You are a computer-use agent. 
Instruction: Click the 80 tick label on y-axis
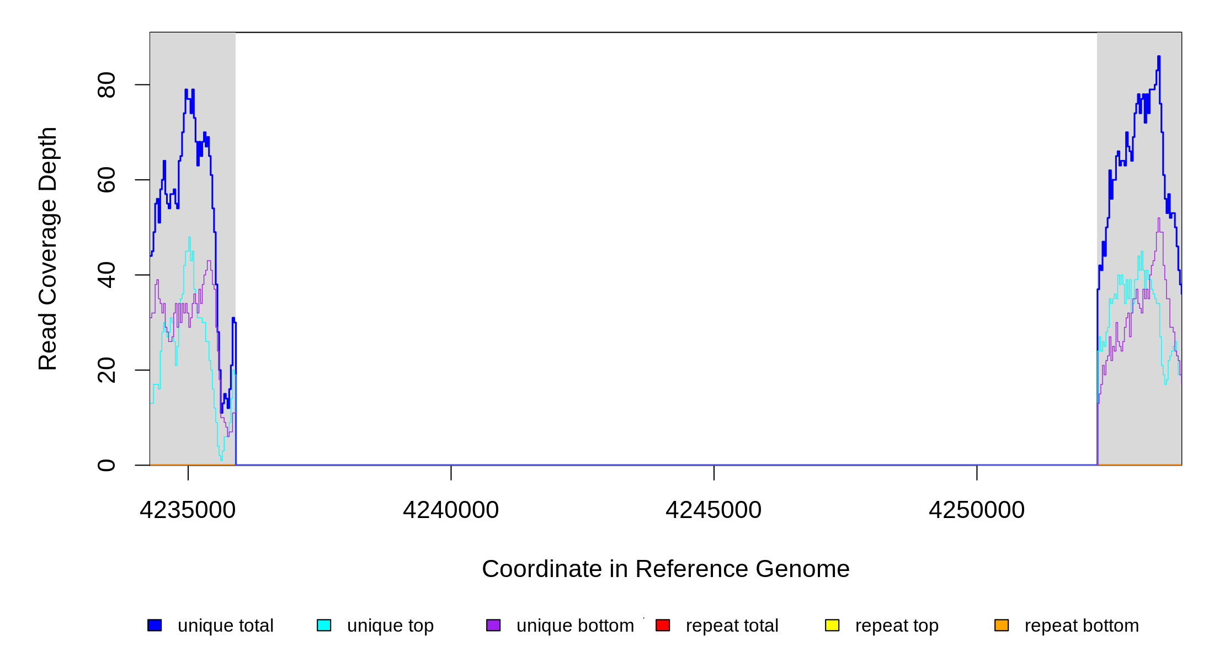[107, 85]
